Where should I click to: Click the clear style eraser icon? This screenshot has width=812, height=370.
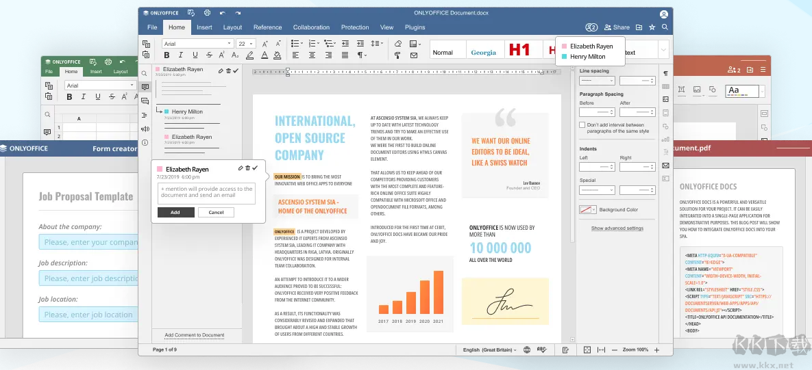pyautogui.click(x=398, y=44)
